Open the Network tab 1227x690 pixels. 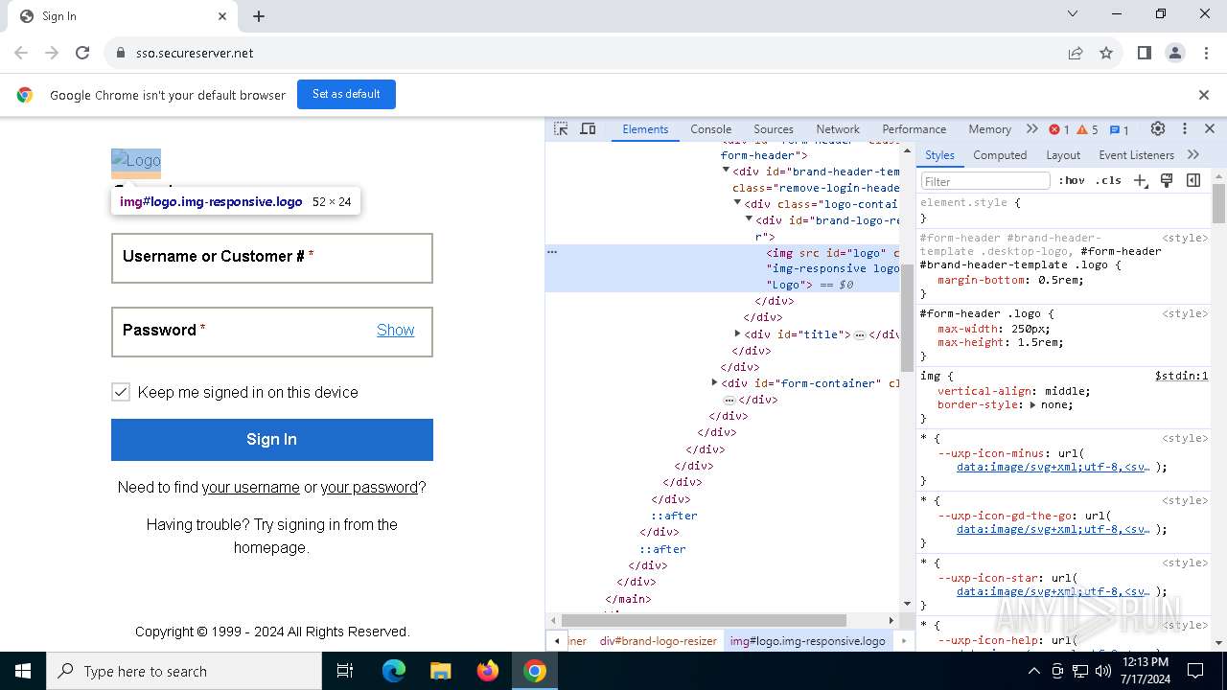pos(838,129)
